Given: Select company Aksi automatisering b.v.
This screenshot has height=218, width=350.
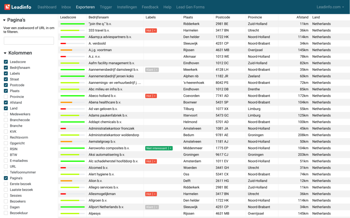Looking at the screenshot, I should click(x=107, y=155).
